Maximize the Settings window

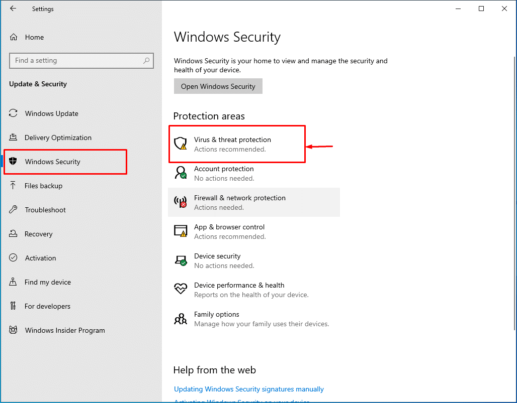coord(481,9)
